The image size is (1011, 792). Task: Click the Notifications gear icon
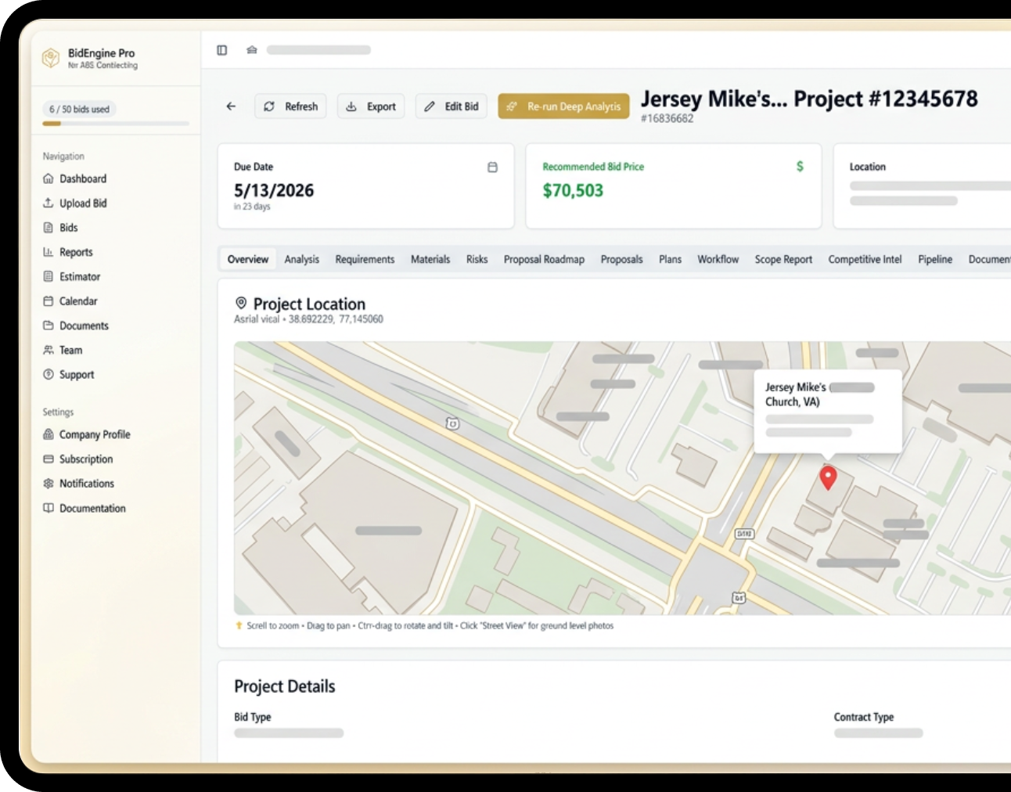[49, 484]
